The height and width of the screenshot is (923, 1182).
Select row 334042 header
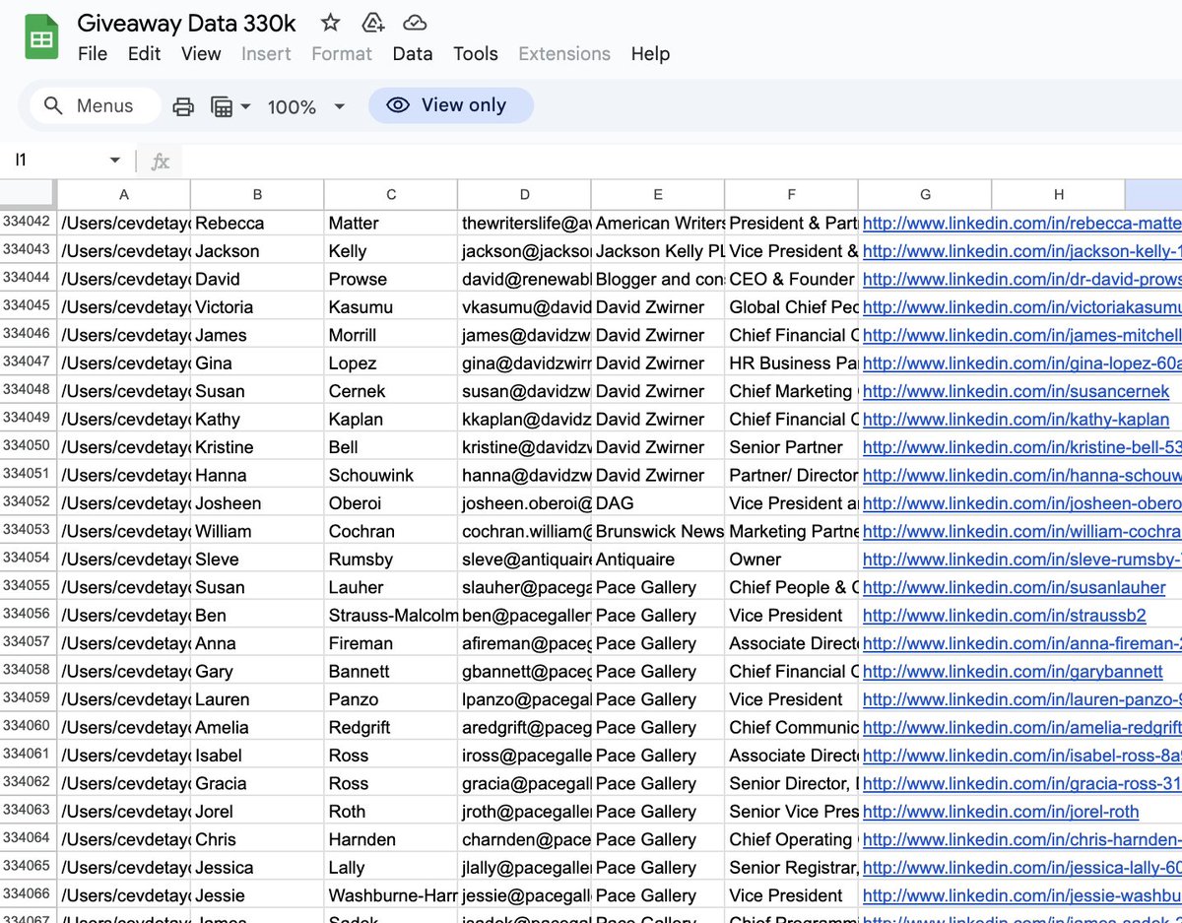(28, 223)
